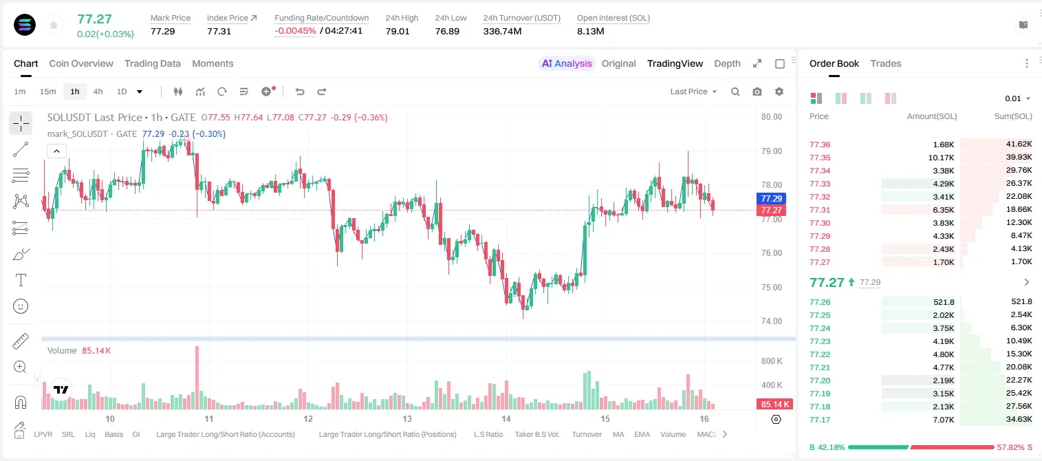Click the buy/sell ratio bar
Viewport: 1042px width, 461px height.
point(921,447)
